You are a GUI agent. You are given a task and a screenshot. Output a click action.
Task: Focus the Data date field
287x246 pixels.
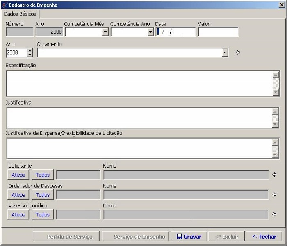click(x=176, y=32)
